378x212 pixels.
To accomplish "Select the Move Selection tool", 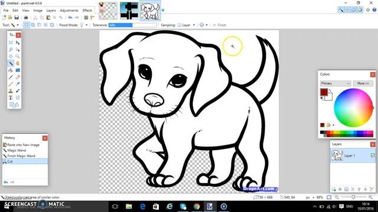I will 18,49.
